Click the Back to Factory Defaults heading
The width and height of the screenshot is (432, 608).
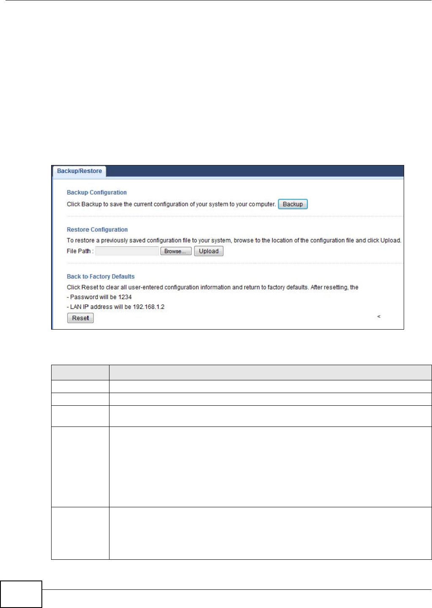pos(101,277)
